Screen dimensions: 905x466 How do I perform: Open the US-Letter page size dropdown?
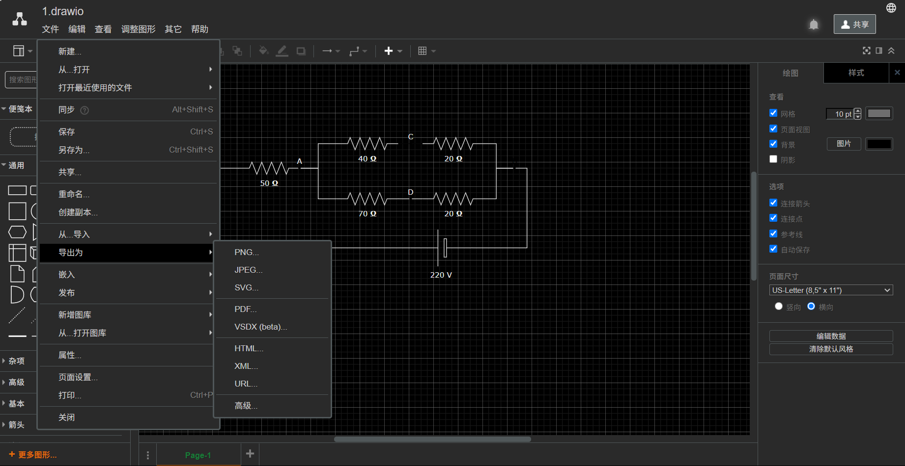point(831,290)
